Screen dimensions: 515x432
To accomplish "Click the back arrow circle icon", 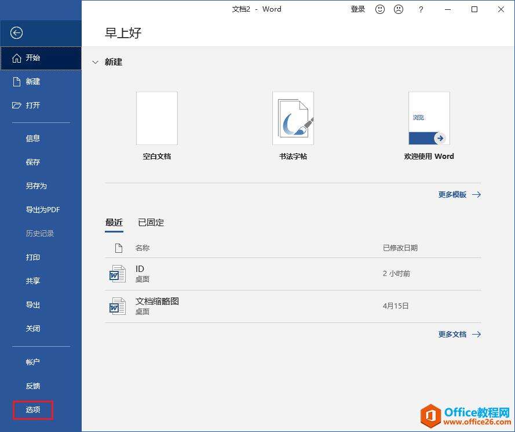I will click(x=16, y=33).
